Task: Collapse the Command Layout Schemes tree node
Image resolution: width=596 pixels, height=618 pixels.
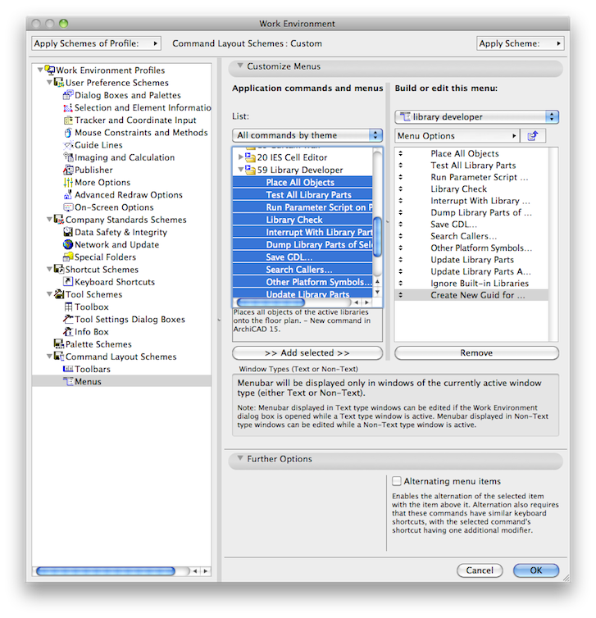Action: [x=50, y=357]
